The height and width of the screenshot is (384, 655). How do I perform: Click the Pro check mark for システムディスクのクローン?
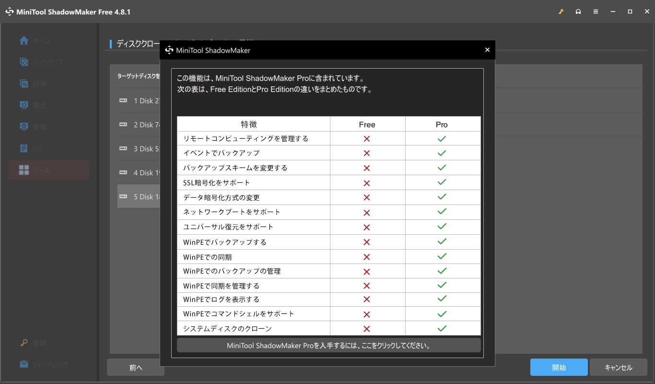(x=442, y=329)
